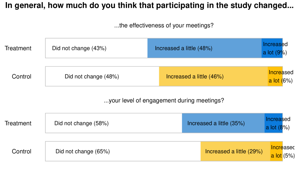This screenshot has width=299, height=174.
Task: Select the Control label under engagement question
Action: (x=22, y=151)
